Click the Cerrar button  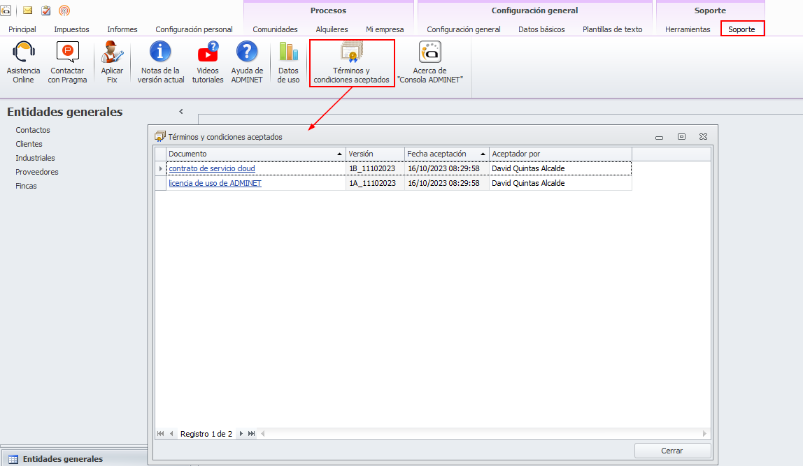coord(672,451)
